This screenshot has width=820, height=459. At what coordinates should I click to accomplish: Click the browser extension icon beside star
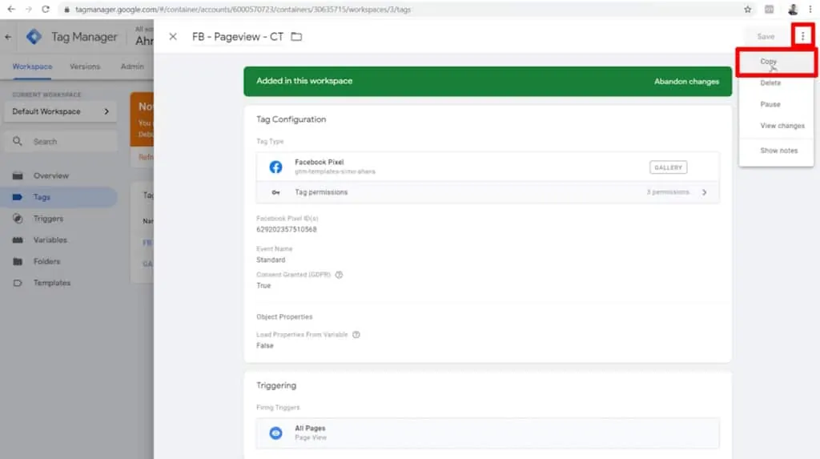click(770, 9)
